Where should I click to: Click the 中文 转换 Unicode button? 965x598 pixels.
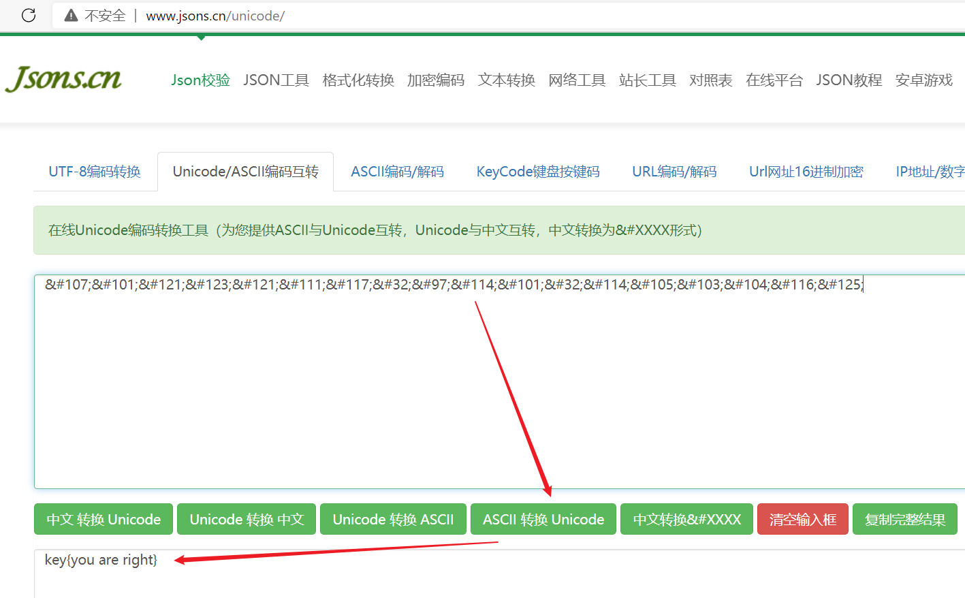tap(103, 518)
